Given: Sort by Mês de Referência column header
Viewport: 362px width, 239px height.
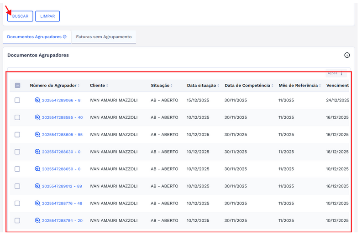Looking at the screenshot, I should pyautogui.click(x=298, y=86).
